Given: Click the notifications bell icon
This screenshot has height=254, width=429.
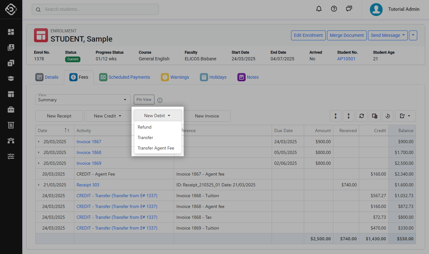Looking at the screenshot, I should pyautogui.click(x=319, y=9).
